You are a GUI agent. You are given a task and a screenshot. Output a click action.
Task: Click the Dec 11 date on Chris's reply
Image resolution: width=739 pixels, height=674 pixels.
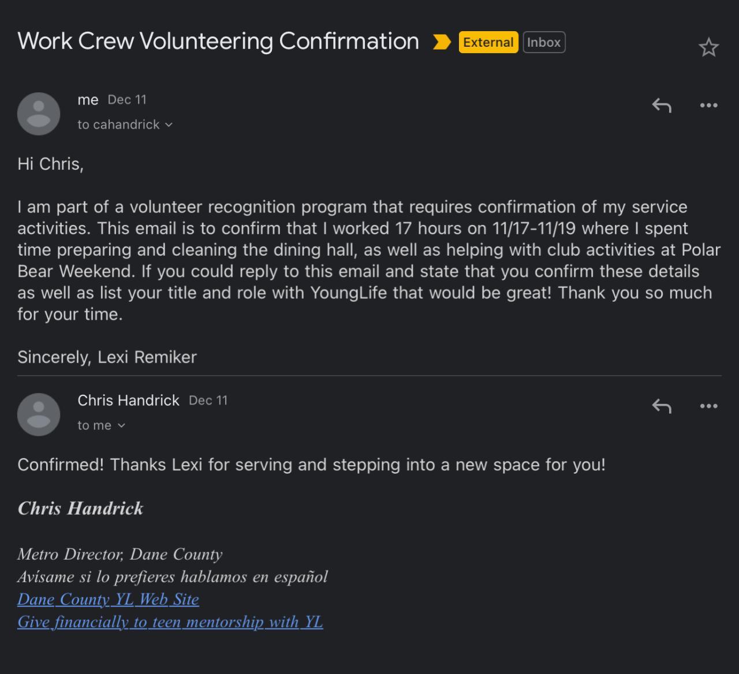[x=208, y=400]
